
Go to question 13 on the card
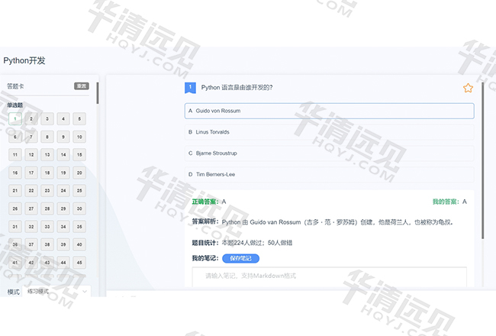point(47,155)
